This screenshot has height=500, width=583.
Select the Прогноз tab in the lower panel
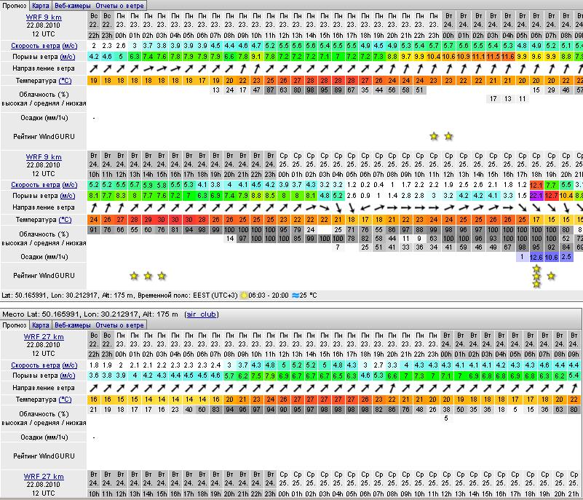15,325
